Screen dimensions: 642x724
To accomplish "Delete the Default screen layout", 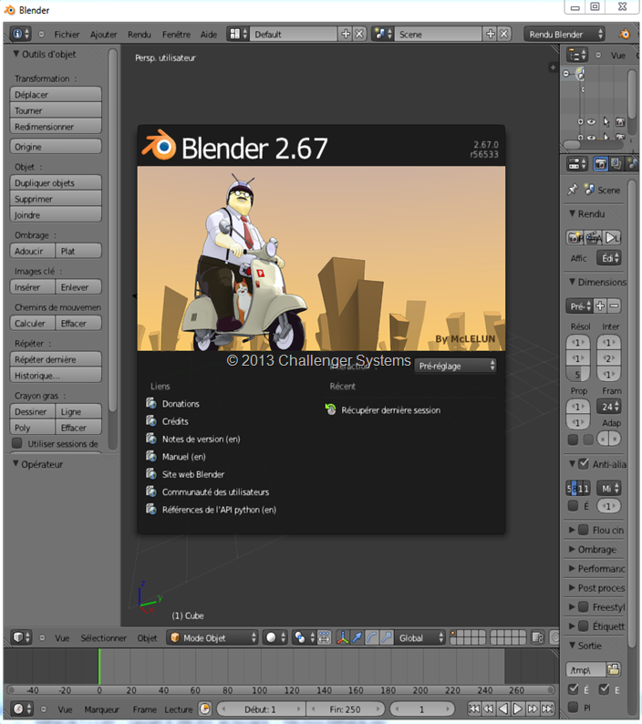I will (360, 34).
